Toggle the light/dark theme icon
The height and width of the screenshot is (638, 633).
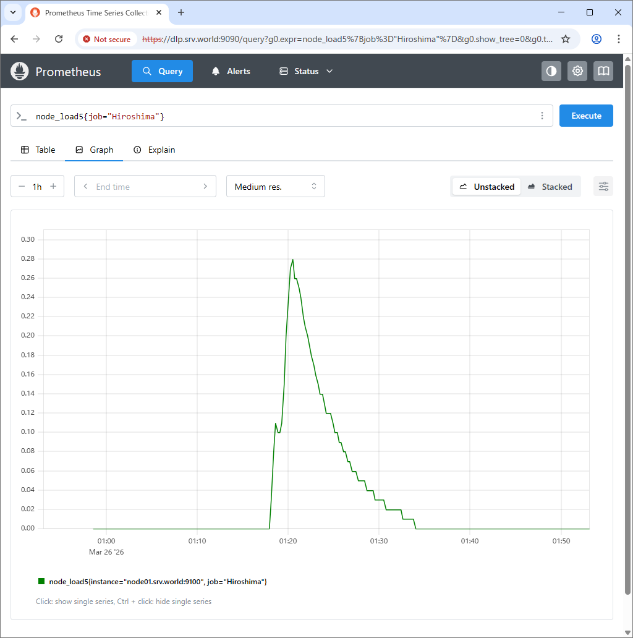pos(551,71)
